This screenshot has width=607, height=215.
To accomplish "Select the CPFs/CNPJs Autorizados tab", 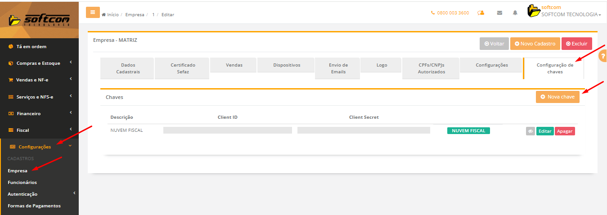I will (431, 68).
